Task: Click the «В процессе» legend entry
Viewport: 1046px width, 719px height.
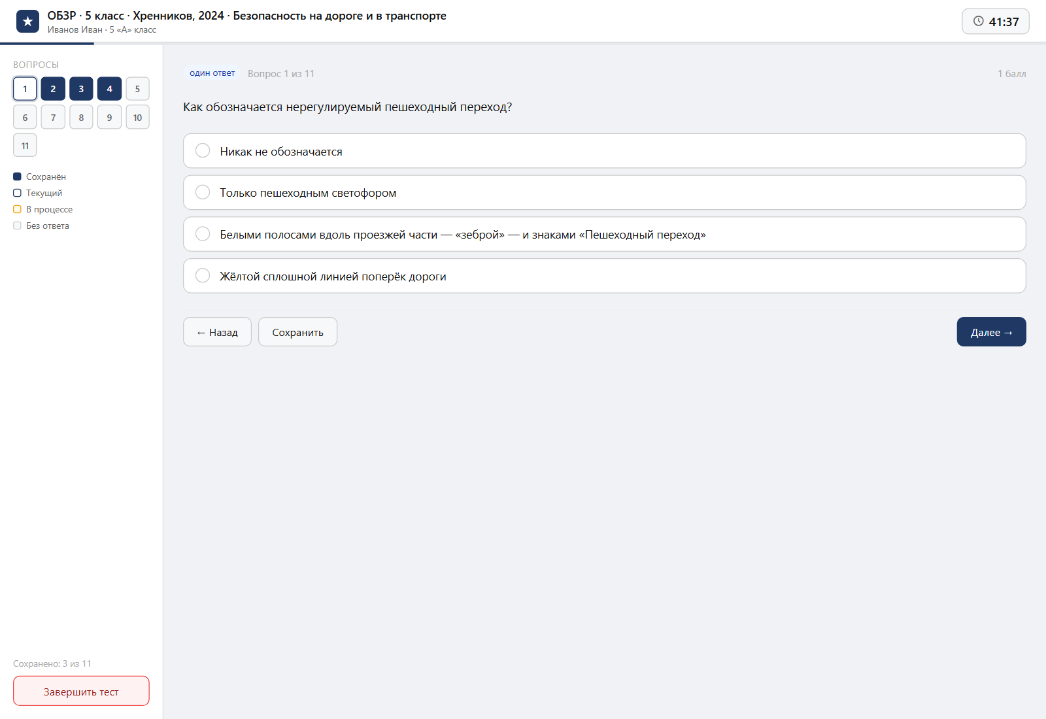Action: (x=43, y=209)
